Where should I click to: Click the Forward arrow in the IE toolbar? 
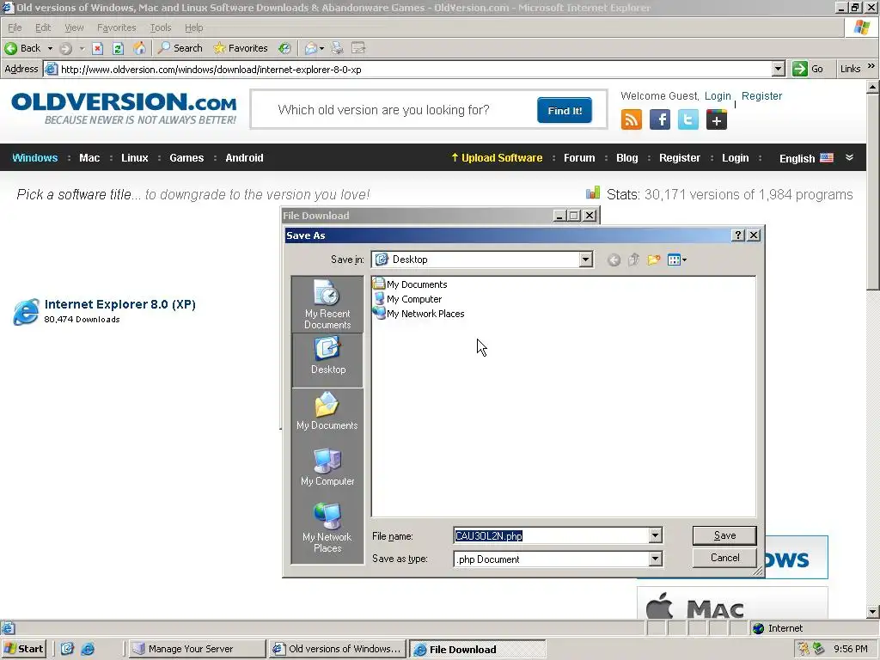tap(65, 48)
